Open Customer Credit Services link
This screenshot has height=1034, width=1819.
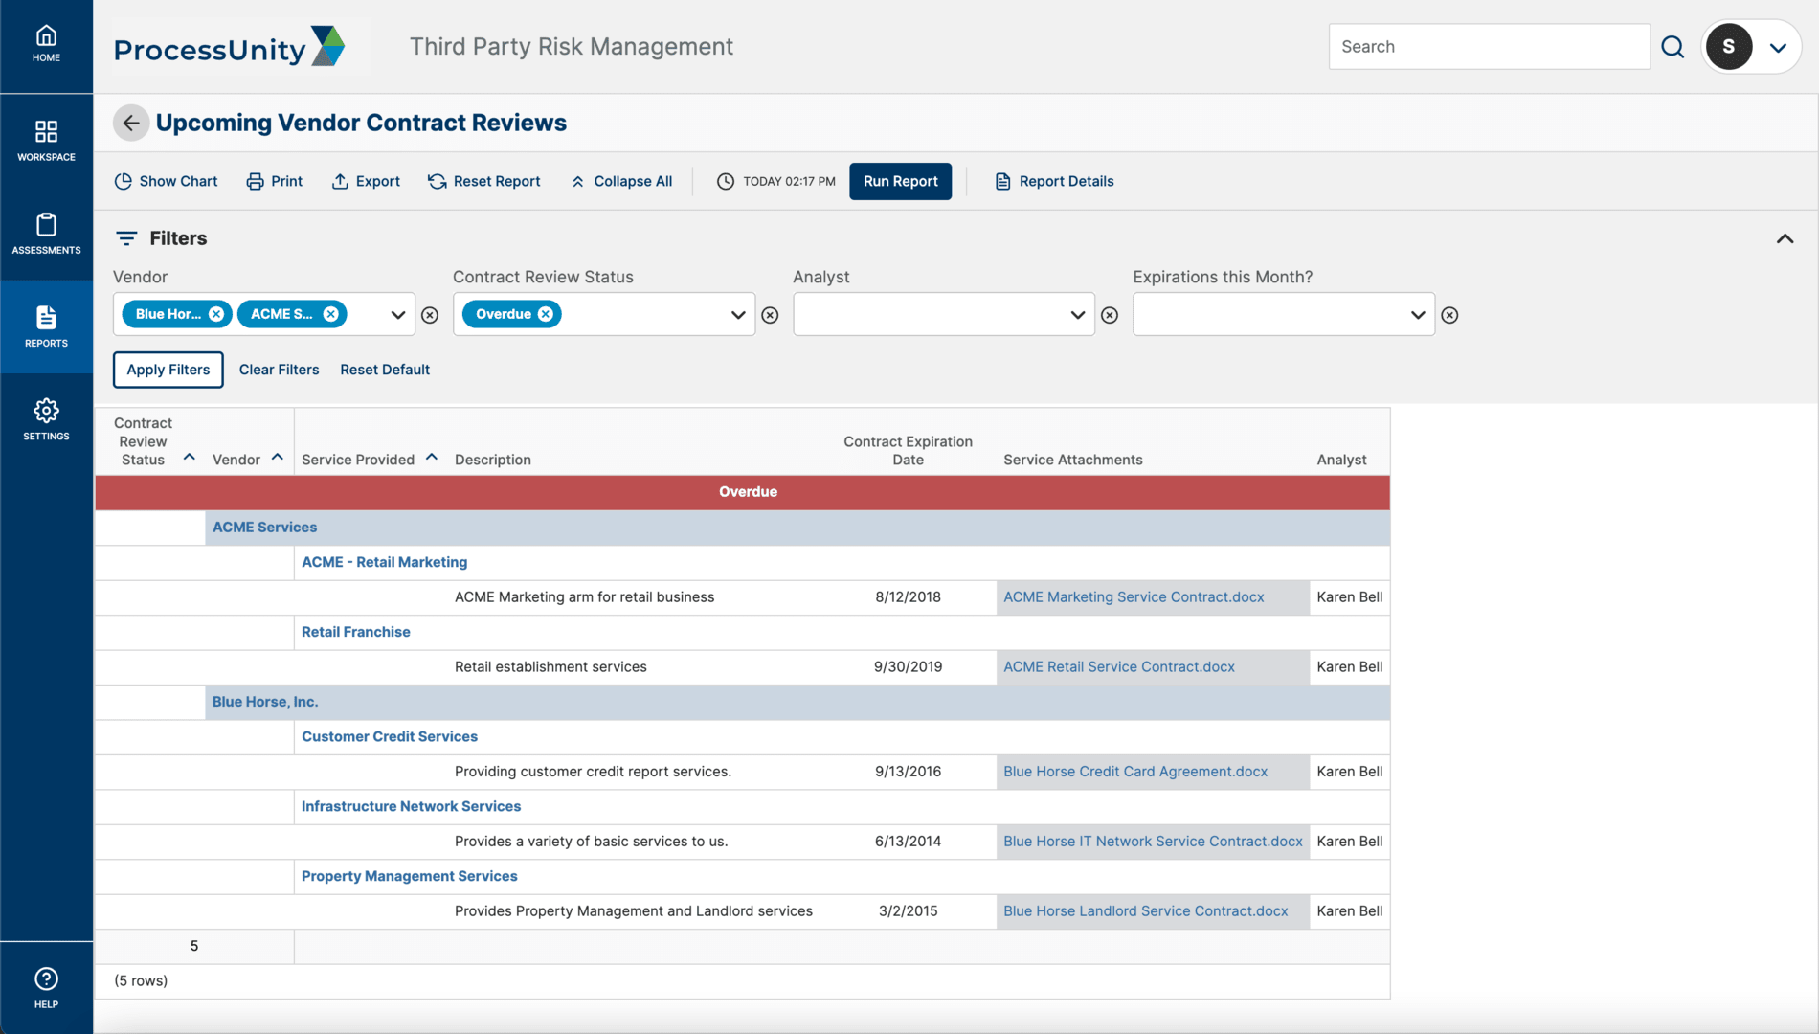point(389,736)
